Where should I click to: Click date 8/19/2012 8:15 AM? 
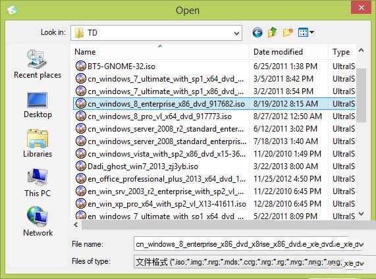coord(286,103)
